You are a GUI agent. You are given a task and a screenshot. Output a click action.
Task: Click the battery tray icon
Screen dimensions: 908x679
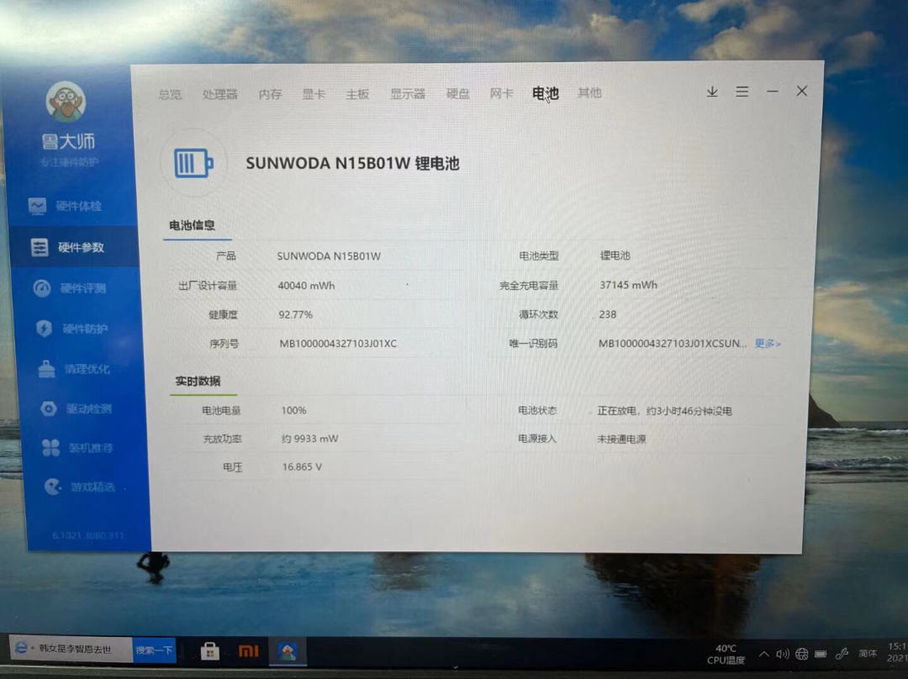tap(821, 654)
